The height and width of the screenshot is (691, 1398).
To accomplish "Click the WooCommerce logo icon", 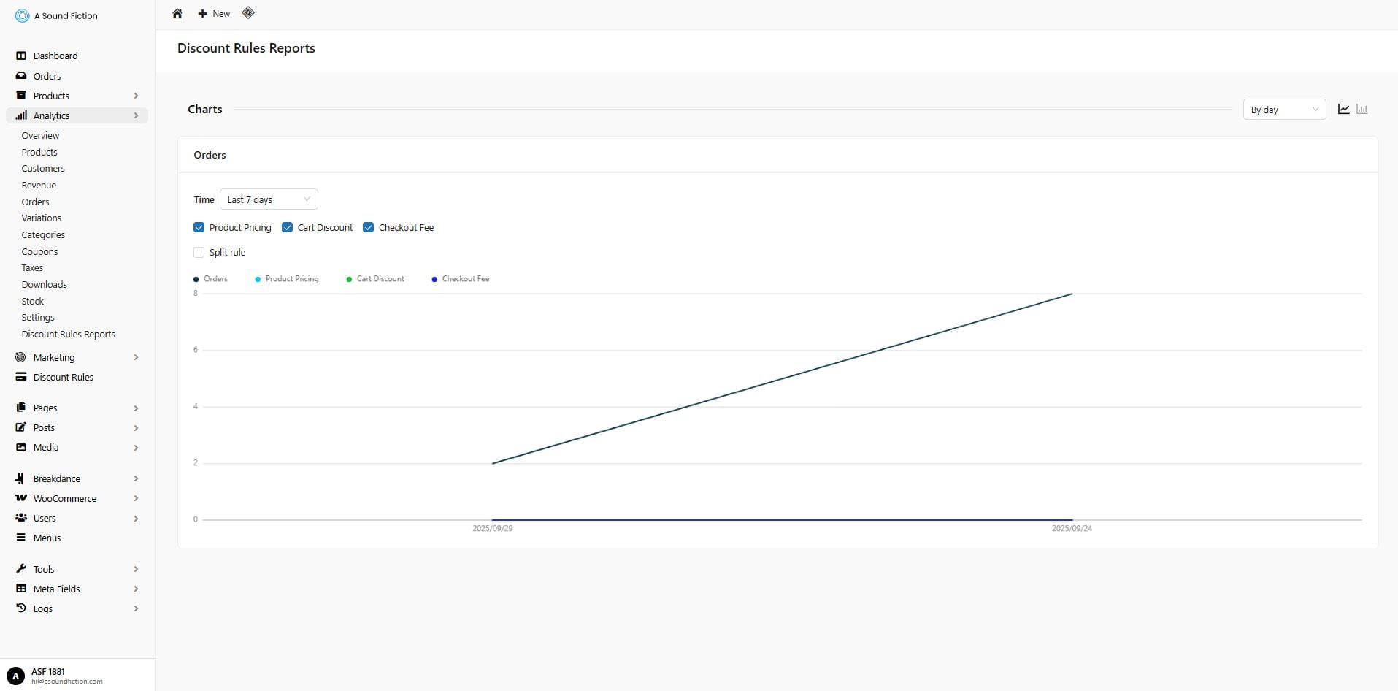I will click(x=21, y=498).
